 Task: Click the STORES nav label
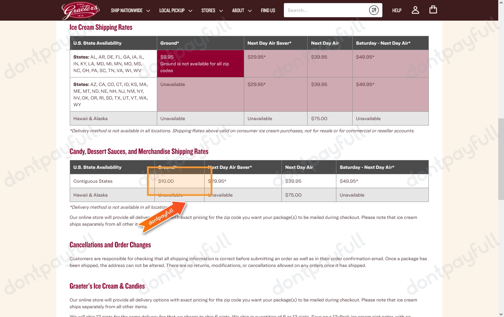coord(208,10)
